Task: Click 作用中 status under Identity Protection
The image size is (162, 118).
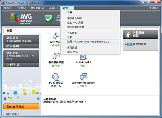Action: (x=83, y=86)
